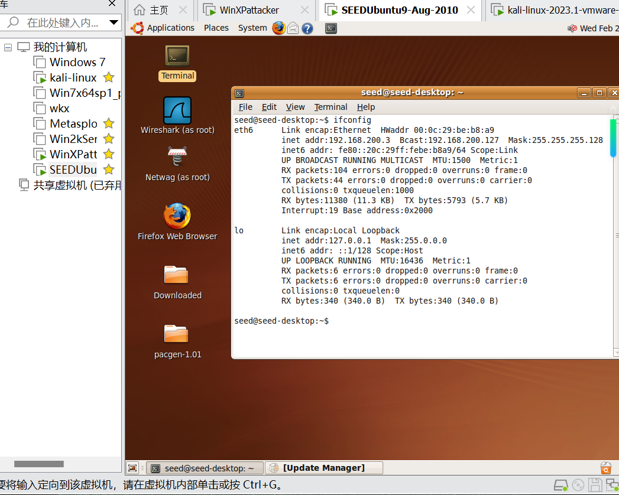619x495 pixels.
Task: Click the mail envelope icon in top panel
Action: (x=293, y=28)
